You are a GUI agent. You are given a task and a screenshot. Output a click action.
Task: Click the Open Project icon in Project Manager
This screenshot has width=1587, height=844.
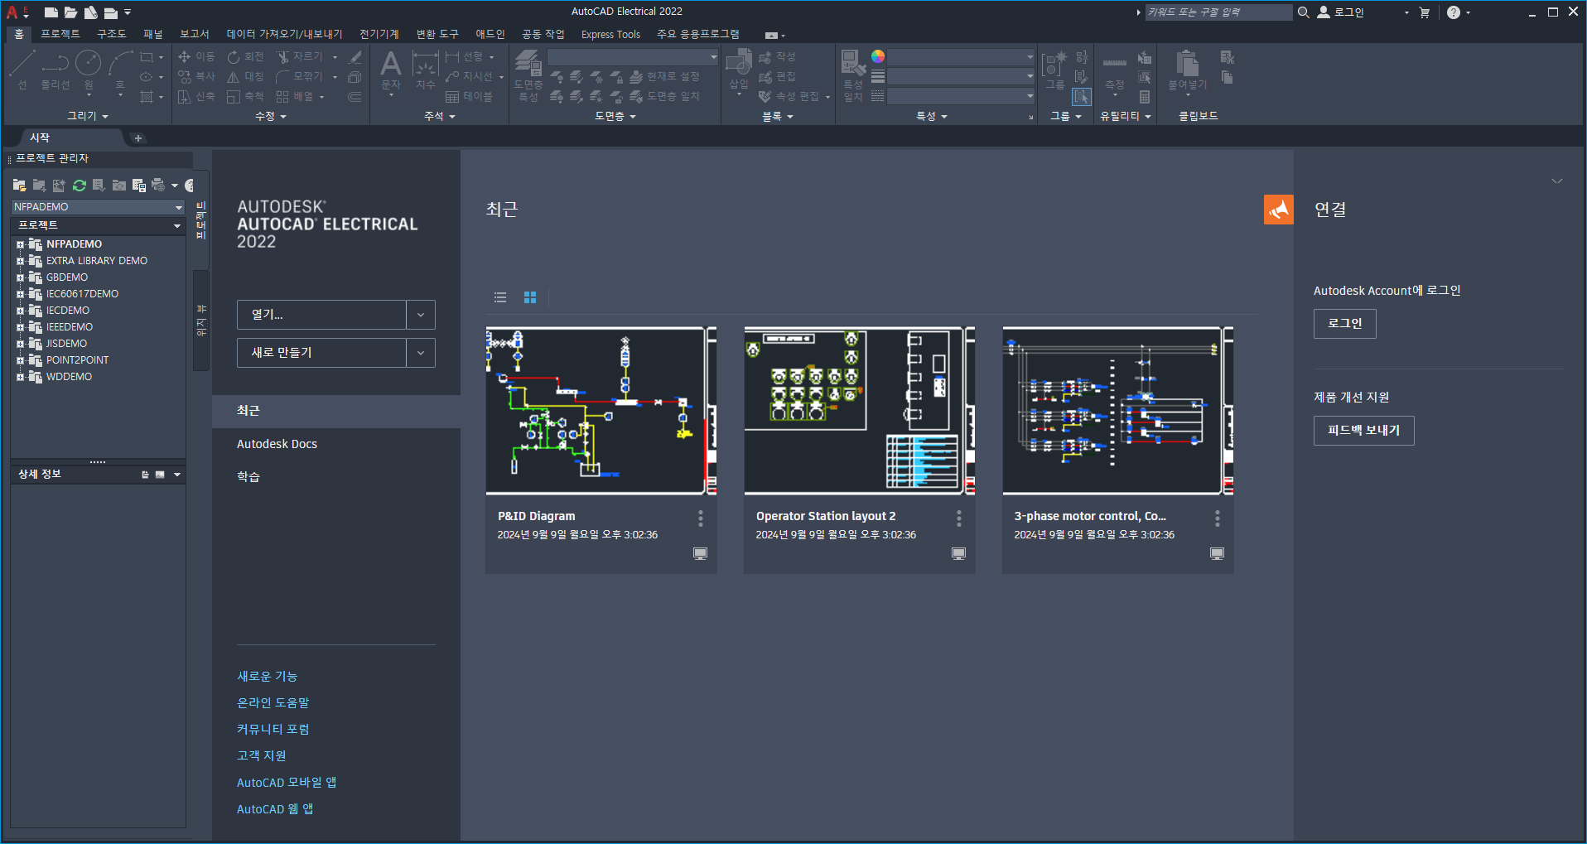pyautogui.click(x=19, y=186)
